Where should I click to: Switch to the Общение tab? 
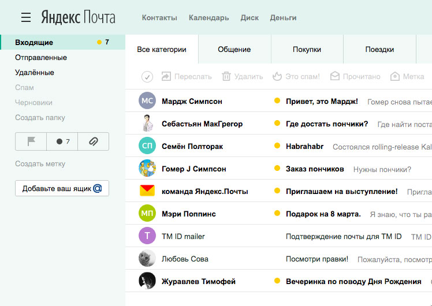(234, 49)
